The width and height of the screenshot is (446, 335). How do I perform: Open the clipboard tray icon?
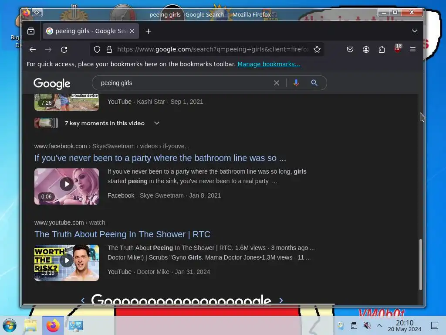354,325
